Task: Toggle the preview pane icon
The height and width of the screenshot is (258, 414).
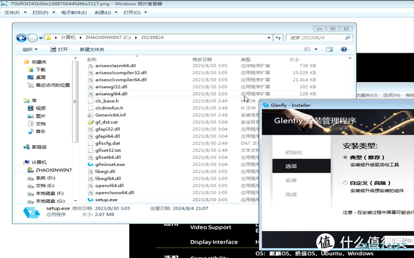Action: (x=329, y=49)
